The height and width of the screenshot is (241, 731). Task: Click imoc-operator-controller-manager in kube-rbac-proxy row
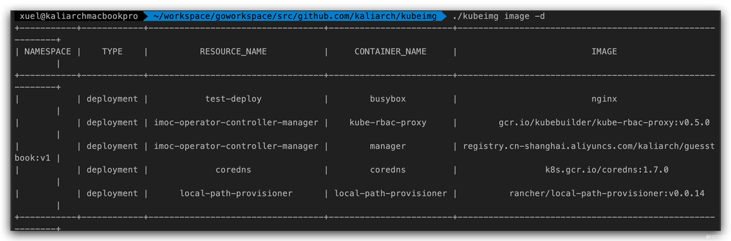coord(236,122)
